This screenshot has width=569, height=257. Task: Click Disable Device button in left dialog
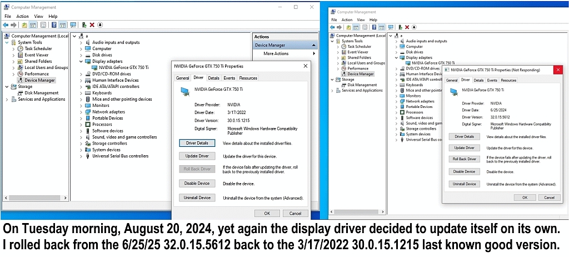pyautogui.click(x=197, y=183)
